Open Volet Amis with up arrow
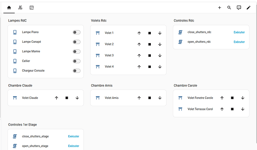 coord(139,98)
